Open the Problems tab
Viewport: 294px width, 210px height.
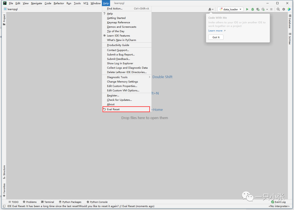click(x=30, y=202)
